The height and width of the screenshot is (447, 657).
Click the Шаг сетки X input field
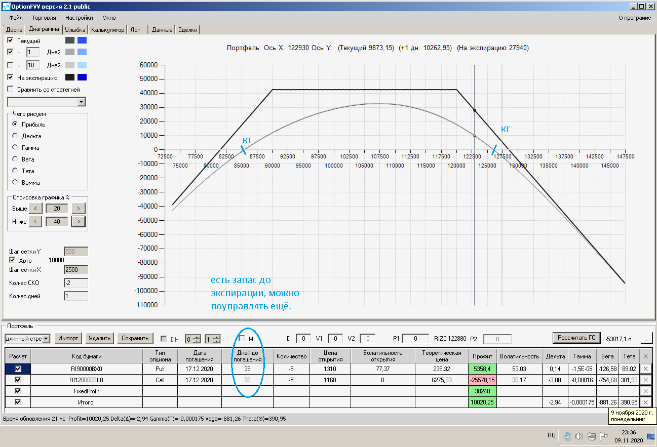(75, 270)
